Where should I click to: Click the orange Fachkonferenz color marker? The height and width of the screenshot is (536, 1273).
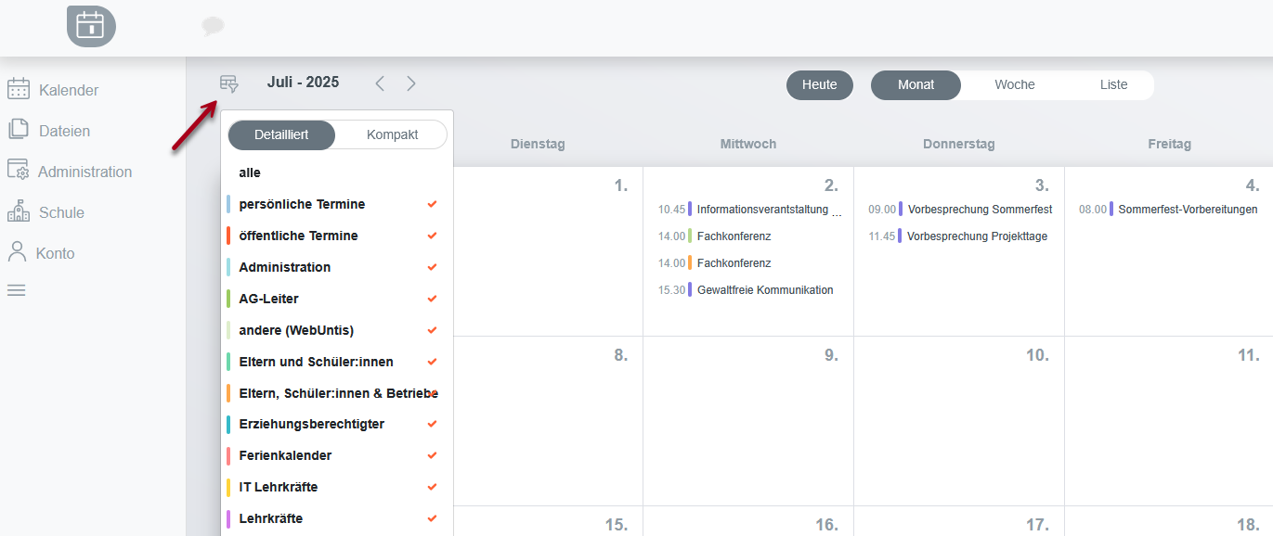click(x=690, y=263)
